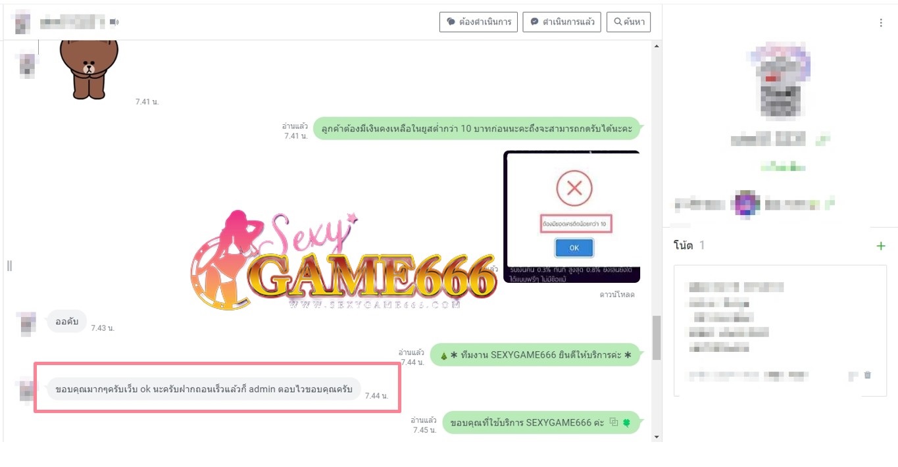Click the chat scrollbar thumb

click(657, 337)
